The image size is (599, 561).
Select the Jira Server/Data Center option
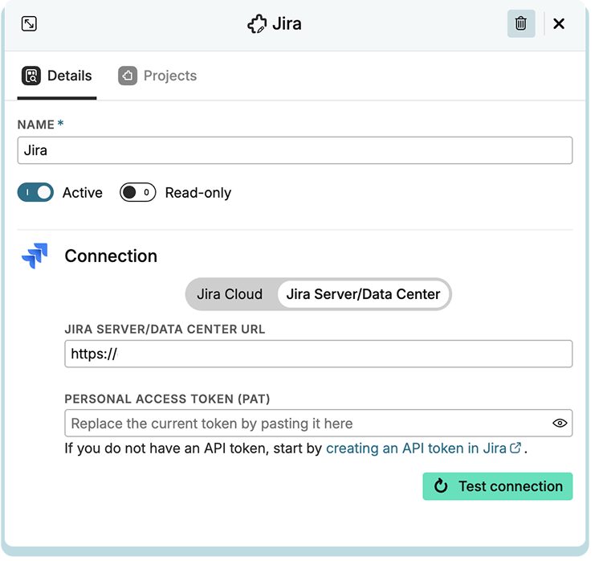pos(363,294)
